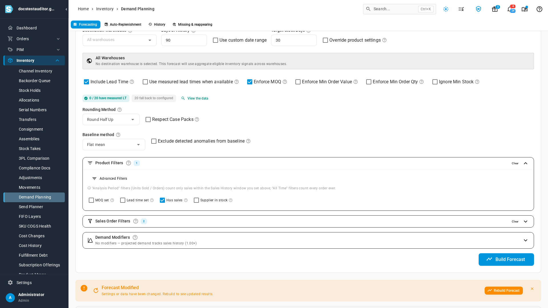Click the Search field
The image size is (548, 308).
pyautogui.click(x=400, y=9)
